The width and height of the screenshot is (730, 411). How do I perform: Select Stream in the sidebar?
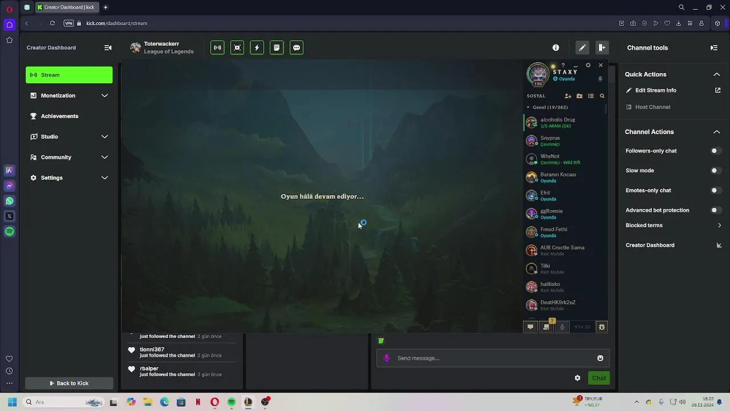click(69, 75)
